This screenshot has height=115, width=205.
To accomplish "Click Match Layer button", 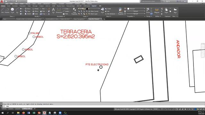I will coord(93,14).
